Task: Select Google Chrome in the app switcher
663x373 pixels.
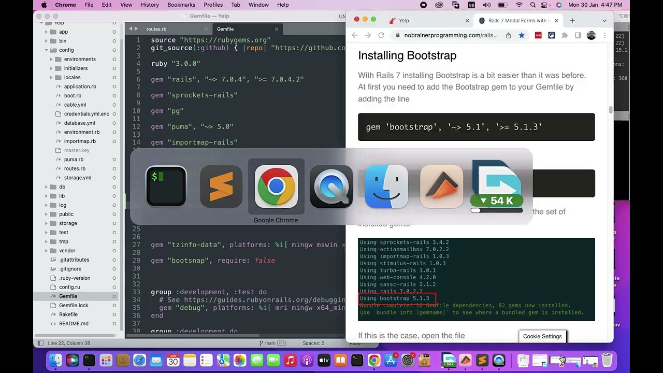Action: pos(276,187)
